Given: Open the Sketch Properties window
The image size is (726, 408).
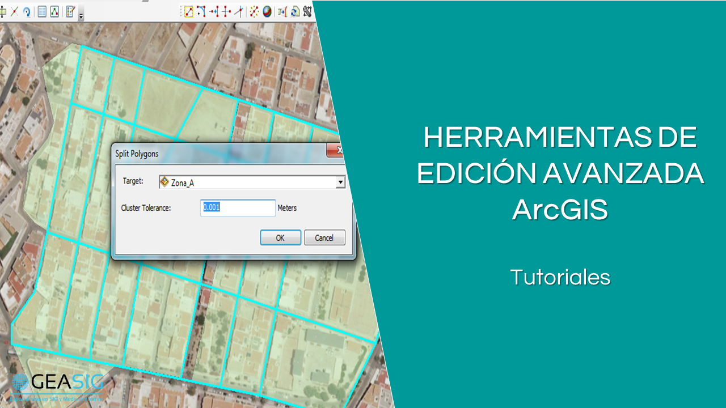Looking at the screenshot, I should pyautogui.click(x=54, y=11).
